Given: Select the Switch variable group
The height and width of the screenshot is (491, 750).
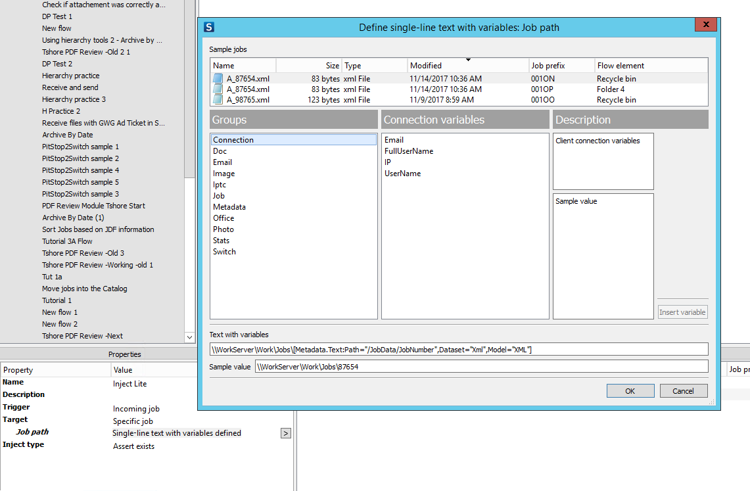Looking at the screenshot, I should (x=224, y=252).
